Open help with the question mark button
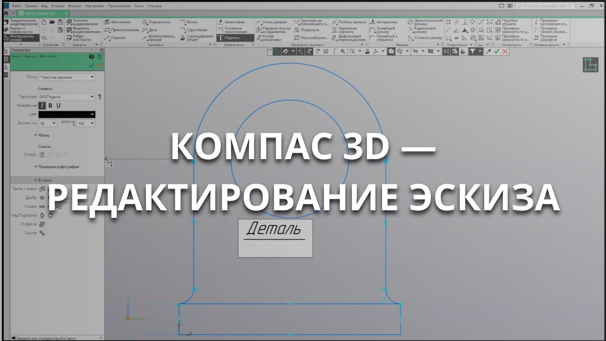 click(x=92, y=56)
